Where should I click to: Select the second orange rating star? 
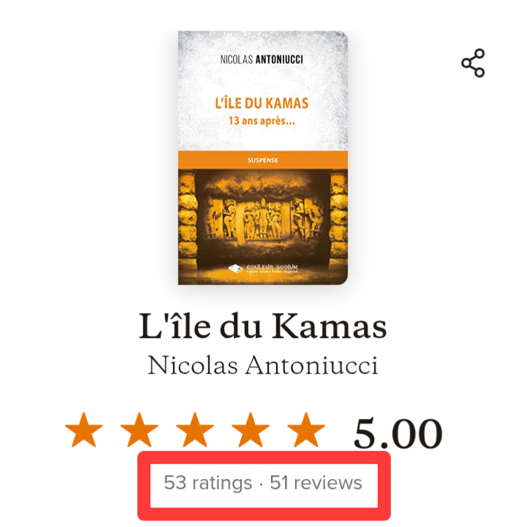click(140, 430)
